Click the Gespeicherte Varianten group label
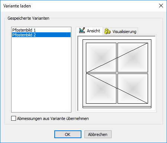Viewport: 167px width, 143px height. [28, 18]
